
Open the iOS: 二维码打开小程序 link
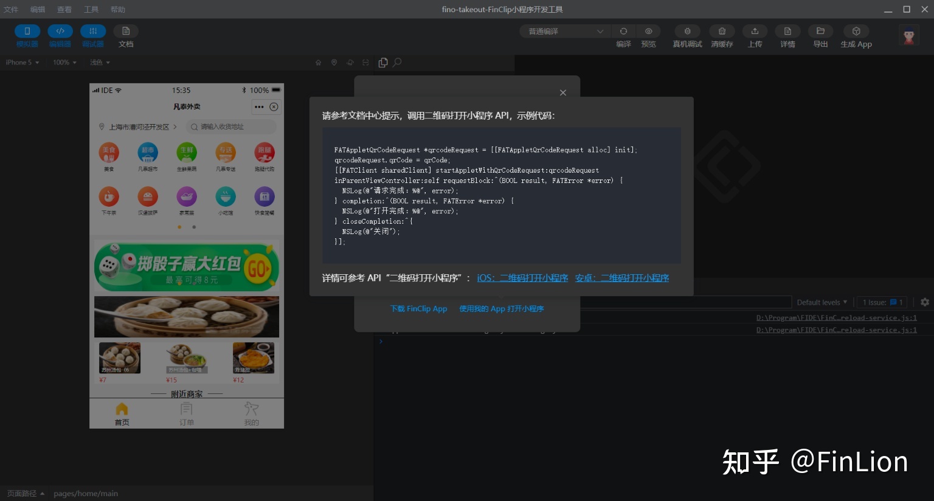[x=522, y=278]
